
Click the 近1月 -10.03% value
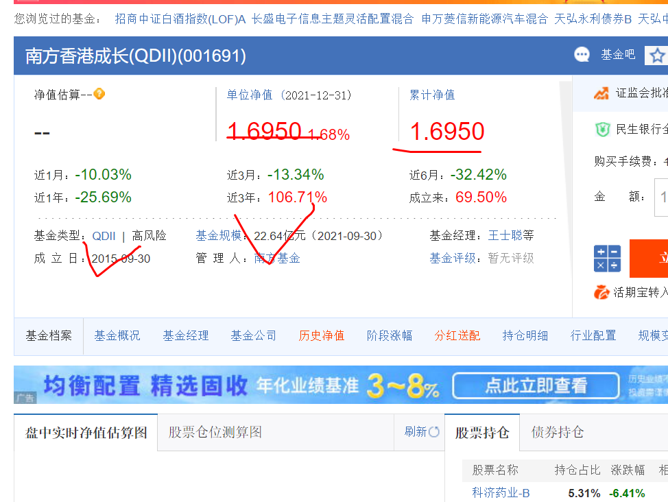tap(103, 175)
